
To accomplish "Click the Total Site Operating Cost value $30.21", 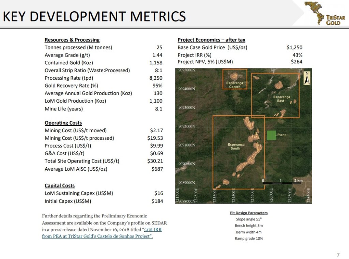I will tap(155, 161).
